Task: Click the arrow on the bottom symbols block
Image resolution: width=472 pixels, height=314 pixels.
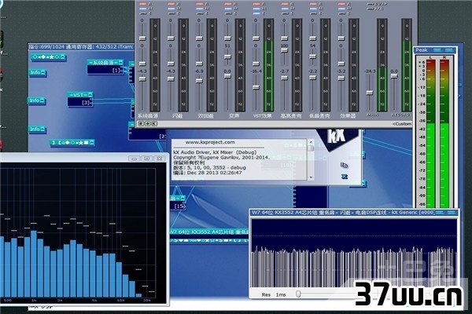Action: [91, 142]
